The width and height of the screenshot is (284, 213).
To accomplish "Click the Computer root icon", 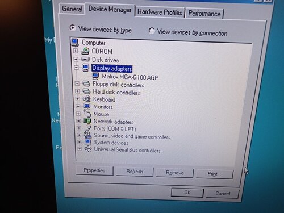I will [x=75, y=42].
